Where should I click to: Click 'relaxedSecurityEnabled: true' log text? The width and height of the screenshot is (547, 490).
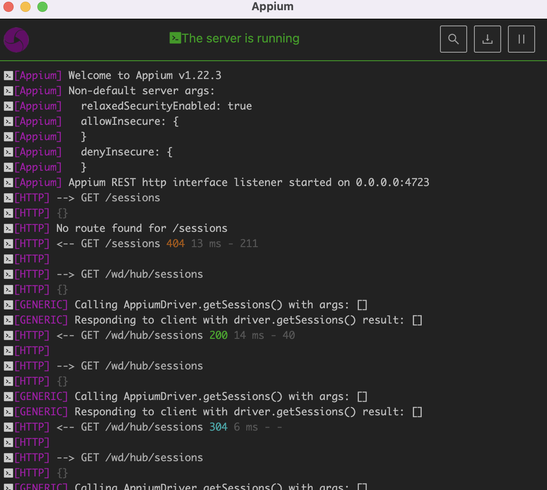166,106
